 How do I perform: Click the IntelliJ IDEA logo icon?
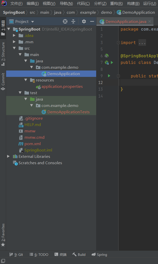point(4,3)
